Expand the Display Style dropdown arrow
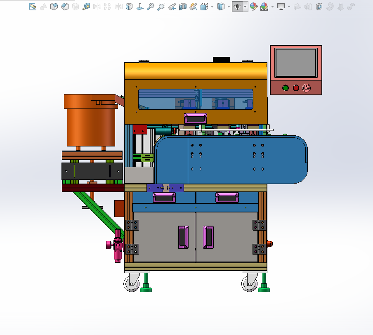Screen dimensions: 373x335 [x=229, y=7]
